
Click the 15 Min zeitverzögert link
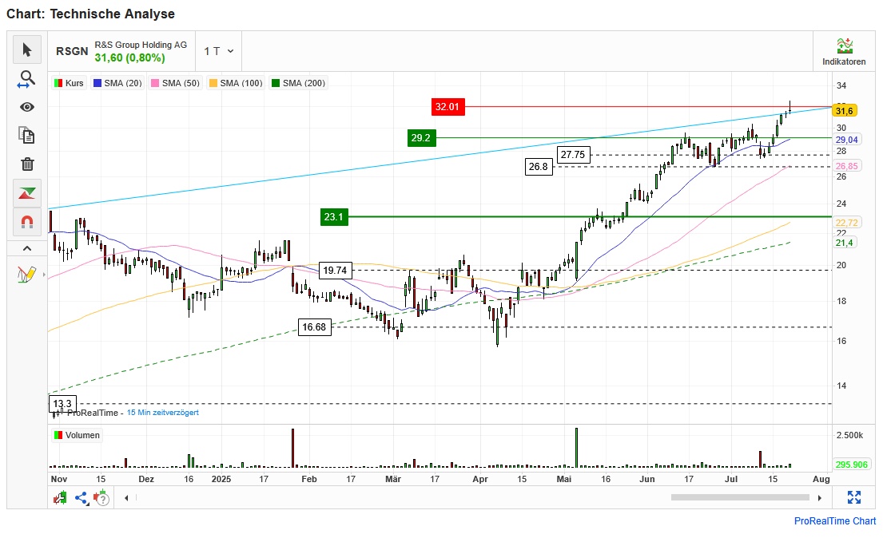163,413
